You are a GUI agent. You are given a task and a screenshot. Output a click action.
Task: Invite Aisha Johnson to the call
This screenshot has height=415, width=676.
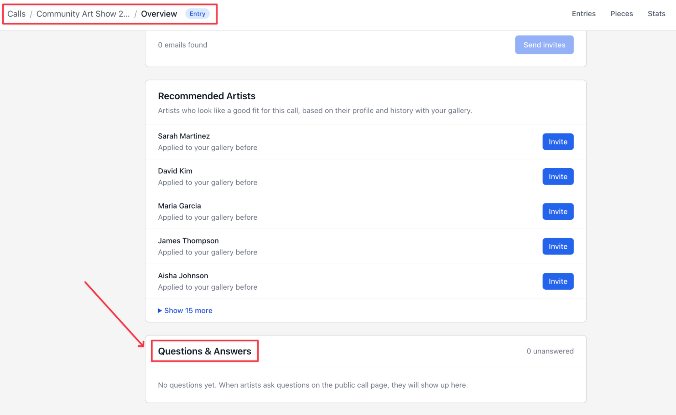click(x=558, y=281)
